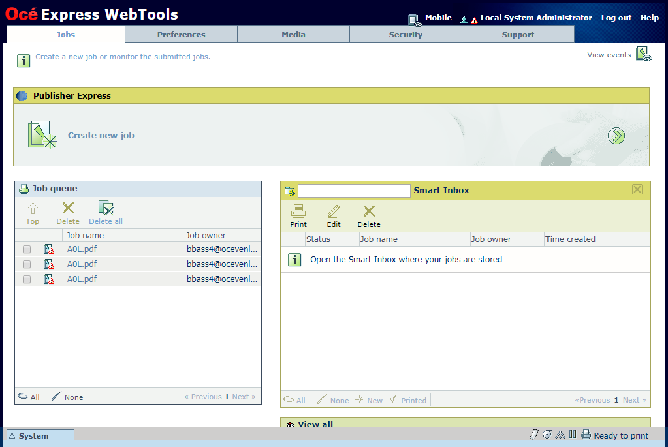Open the Media tab
Viewport: 668px width, 447px height.
point(294,35)
